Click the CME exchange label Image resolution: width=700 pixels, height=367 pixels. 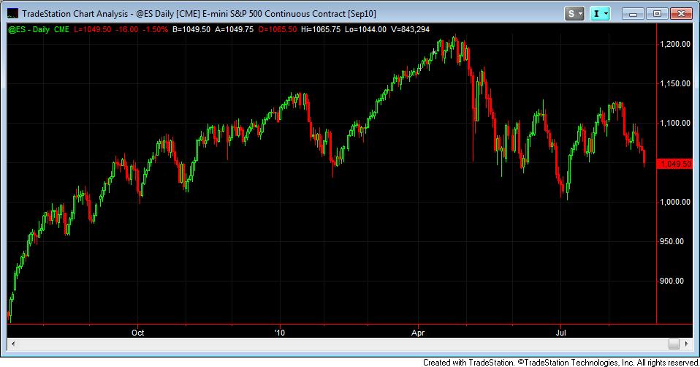tap(61, 29)
